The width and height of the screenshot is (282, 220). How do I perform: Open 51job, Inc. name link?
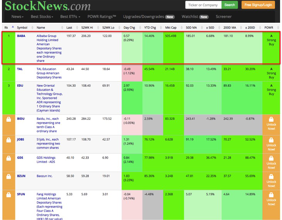point(48,144)
